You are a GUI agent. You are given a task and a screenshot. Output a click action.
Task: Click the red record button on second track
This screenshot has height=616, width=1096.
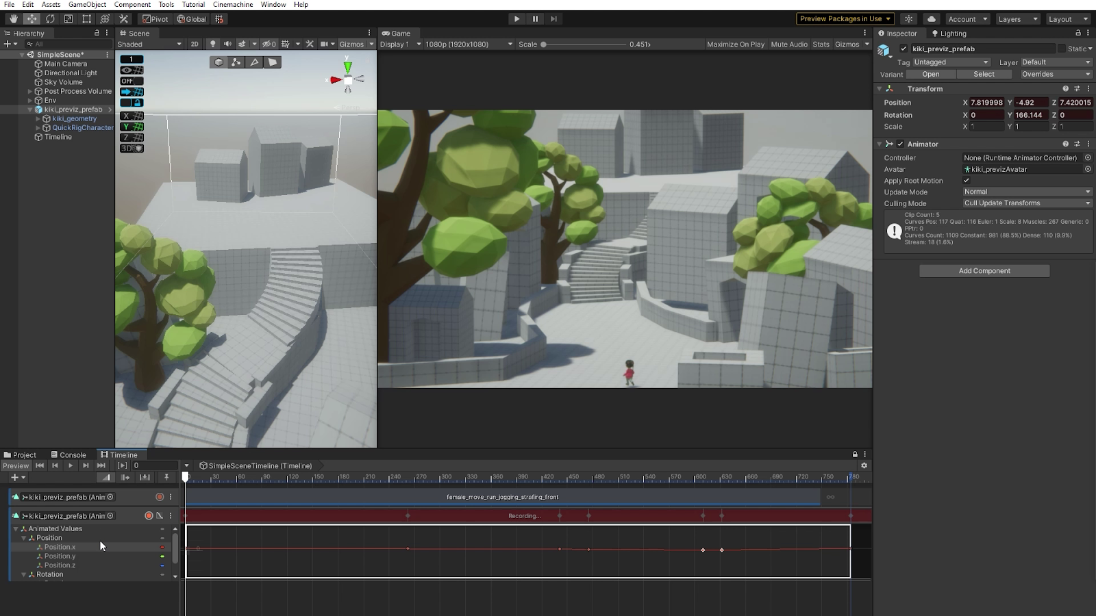click(x=149, y=516)
